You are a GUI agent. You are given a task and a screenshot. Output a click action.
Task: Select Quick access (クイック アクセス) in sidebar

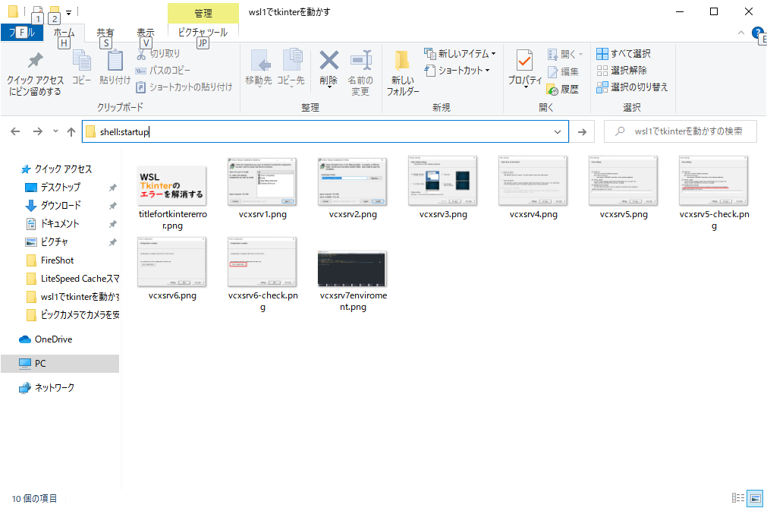(x=63, y=169)
